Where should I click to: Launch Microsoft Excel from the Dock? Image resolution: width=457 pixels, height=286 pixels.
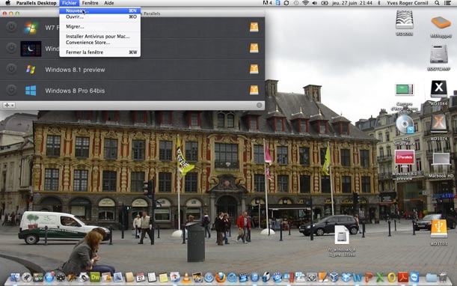coord(380,278)
